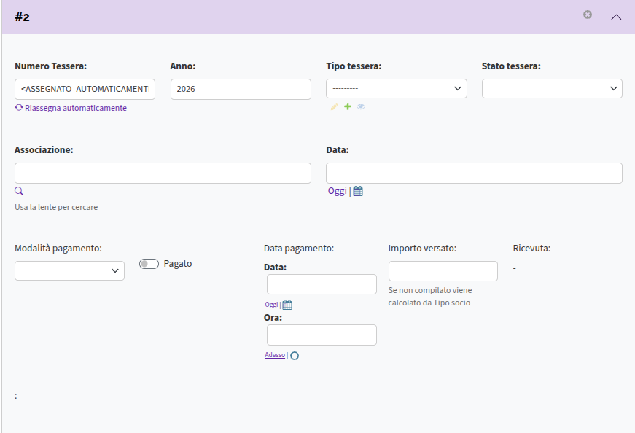Click the "Anno:" label
Viewport: 635px width, 433px height.
click(183, 66)
